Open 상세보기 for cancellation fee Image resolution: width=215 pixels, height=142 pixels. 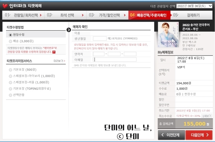207,116
